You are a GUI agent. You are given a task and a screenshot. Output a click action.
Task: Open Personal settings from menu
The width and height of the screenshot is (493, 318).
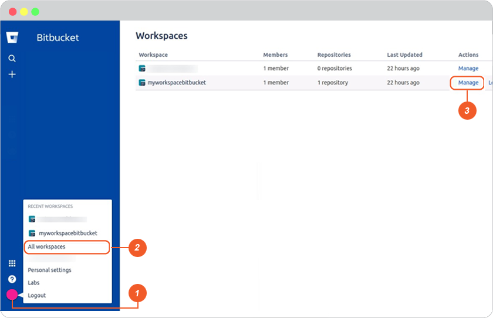pyautogui.click(x=49, y=270)
